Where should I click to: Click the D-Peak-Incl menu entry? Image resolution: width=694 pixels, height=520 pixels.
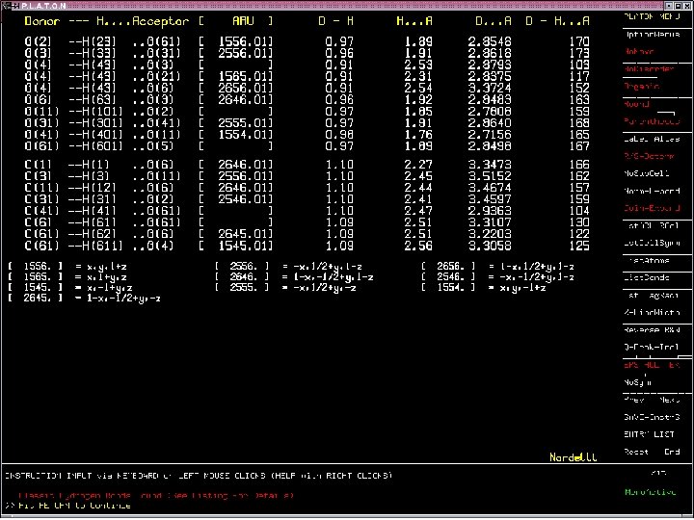point(652,347)
